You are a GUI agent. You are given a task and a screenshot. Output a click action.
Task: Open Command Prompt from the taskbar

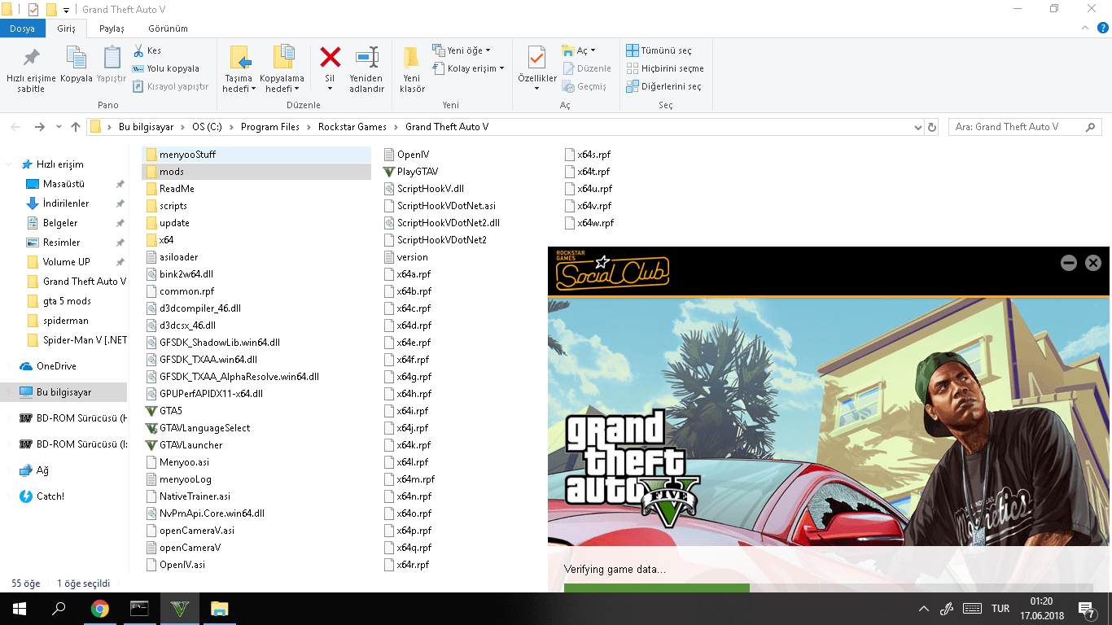140,609
